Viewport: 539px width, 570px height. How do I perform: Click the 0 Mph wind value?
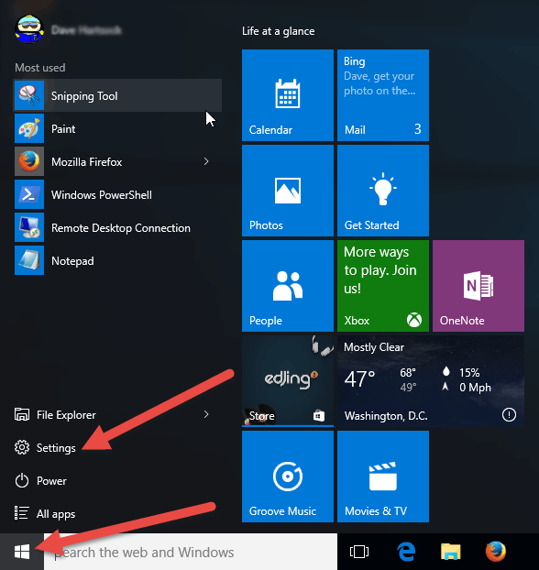click(x=475, y=388)
